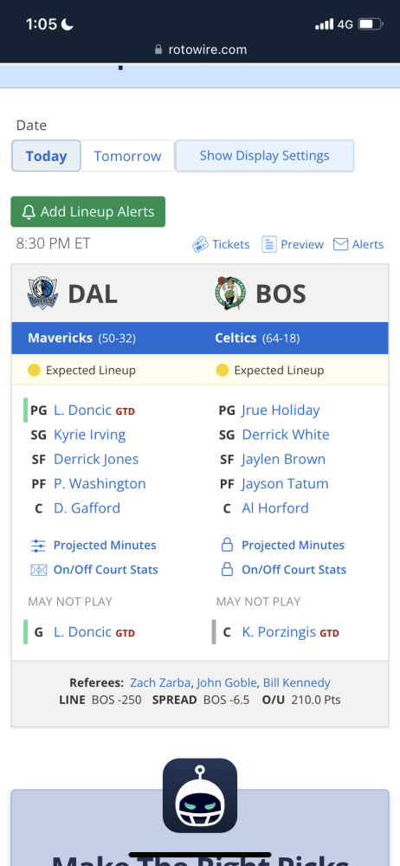Tap the rotowire.com address bar
Screen dimensions: 400x866
(x=200, y=49)
